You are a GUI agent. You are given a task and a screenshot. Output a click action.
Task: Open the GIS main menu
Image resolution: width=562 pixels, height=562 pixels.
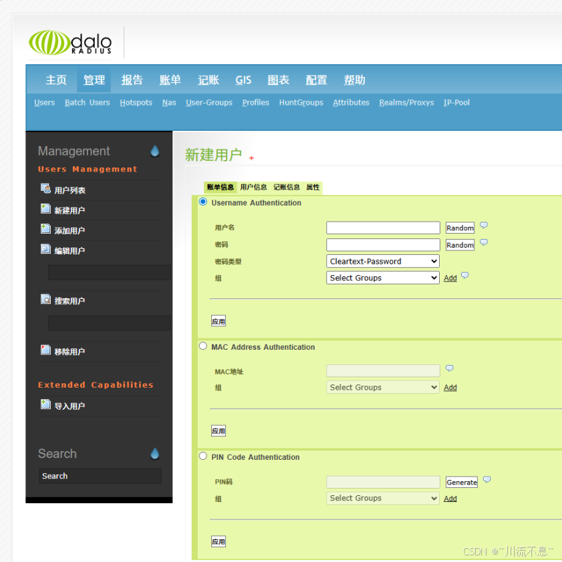point(243,79)
